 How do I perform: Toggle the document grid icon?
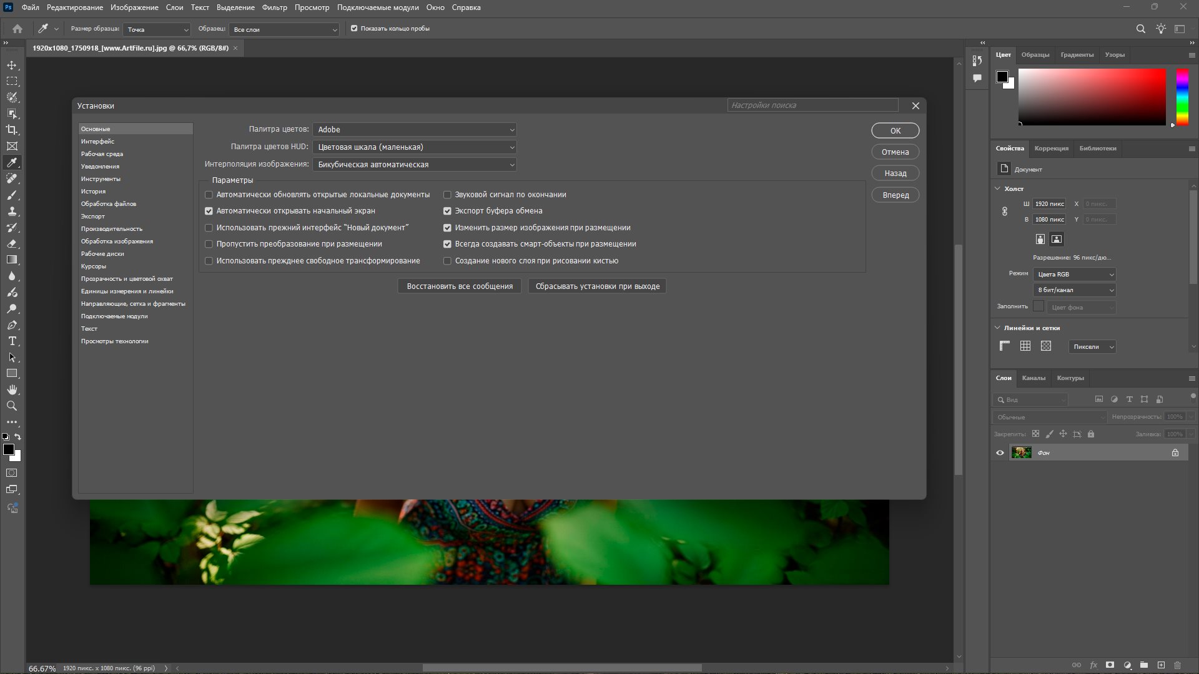[x=1025, y=346]
